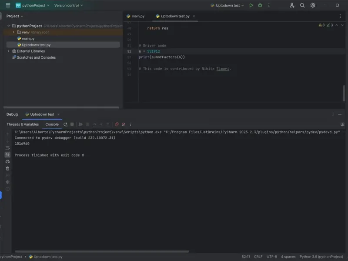Switch to Threads & Variables tab
Viewport: 348px width, 261px height.
23,124
